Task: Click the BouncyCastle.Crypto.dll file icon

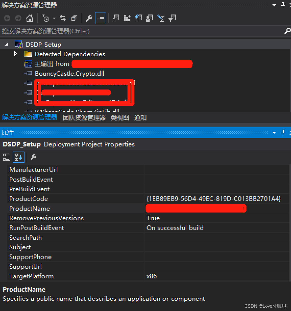Action: pyautogui.click(x=28, y=73)
